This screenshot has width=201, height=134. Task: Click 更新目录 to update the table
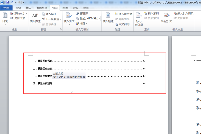(x=18, y=18)
